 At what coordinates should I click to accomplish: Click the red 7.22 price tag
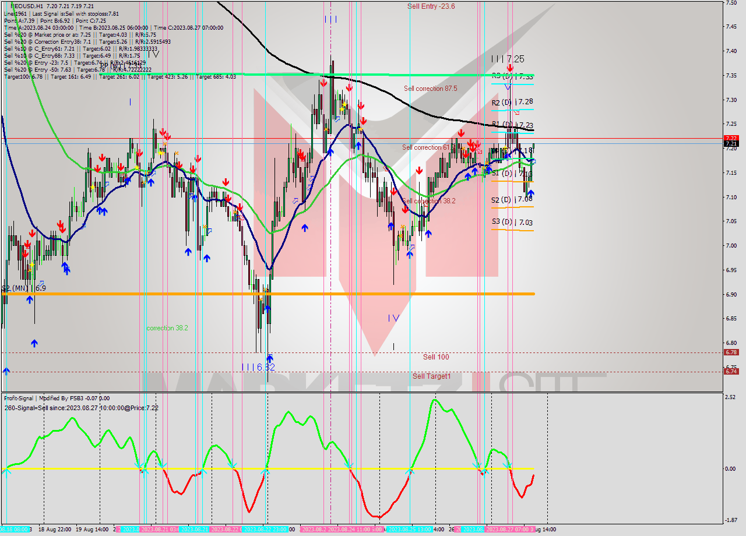[731, 138]
